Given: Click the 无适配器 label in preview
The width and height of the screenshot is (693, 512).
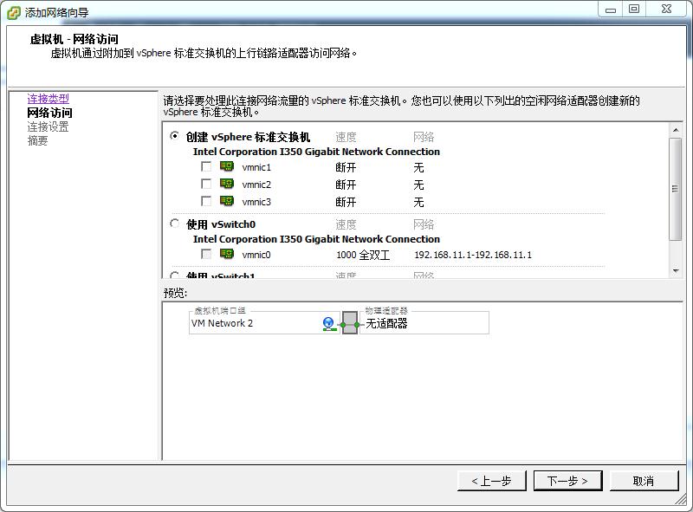Looking at the screenshot, I should pos(386,323).
